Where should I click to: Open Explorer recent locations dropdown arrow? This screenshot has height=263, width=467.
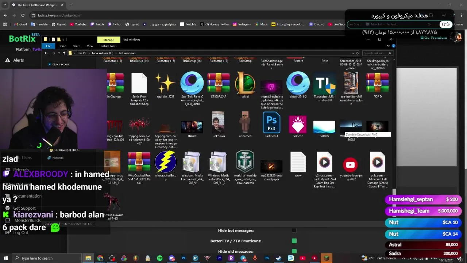pos(59,53)
